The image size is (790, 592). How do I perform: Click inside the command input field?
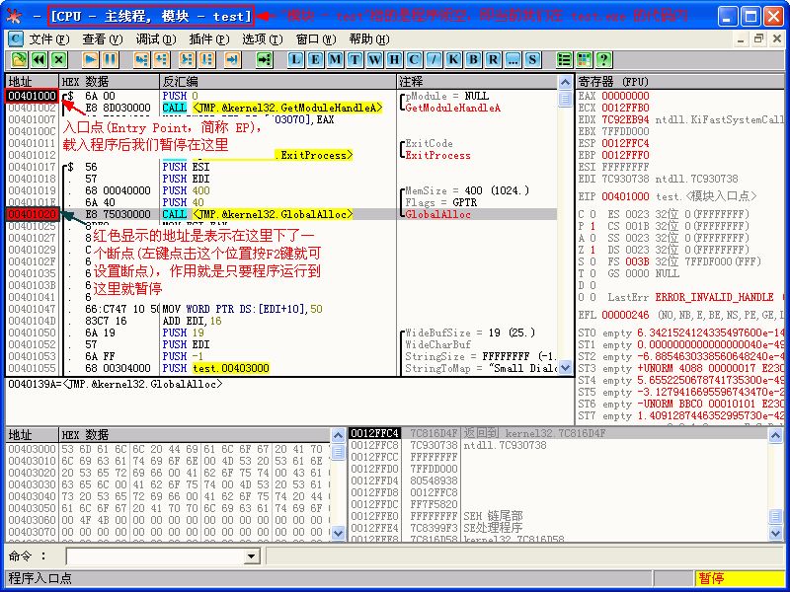[x=155, y=556]
